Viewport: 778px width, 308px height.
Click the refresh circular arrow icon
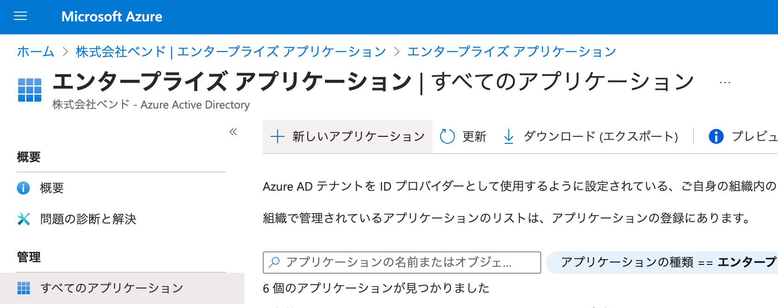(x=447, y=136)
